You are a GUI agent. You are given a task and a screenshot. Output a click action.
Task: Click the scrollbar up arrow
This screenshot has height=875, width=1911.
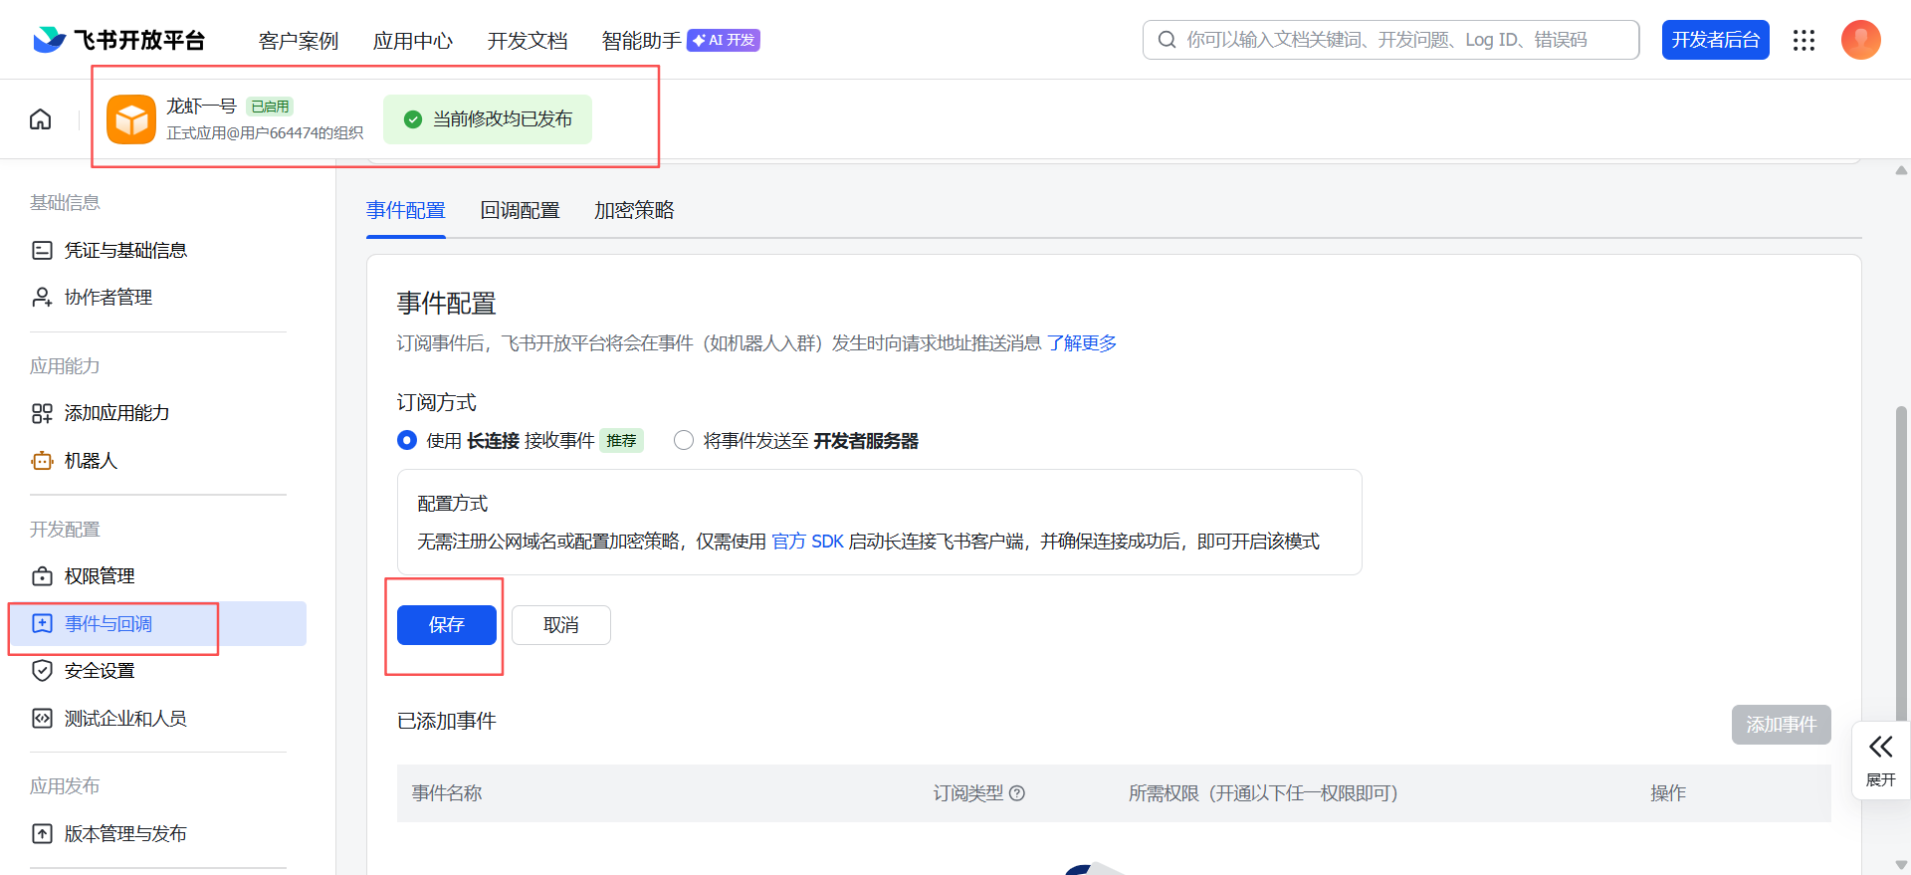click(1901, 170)
